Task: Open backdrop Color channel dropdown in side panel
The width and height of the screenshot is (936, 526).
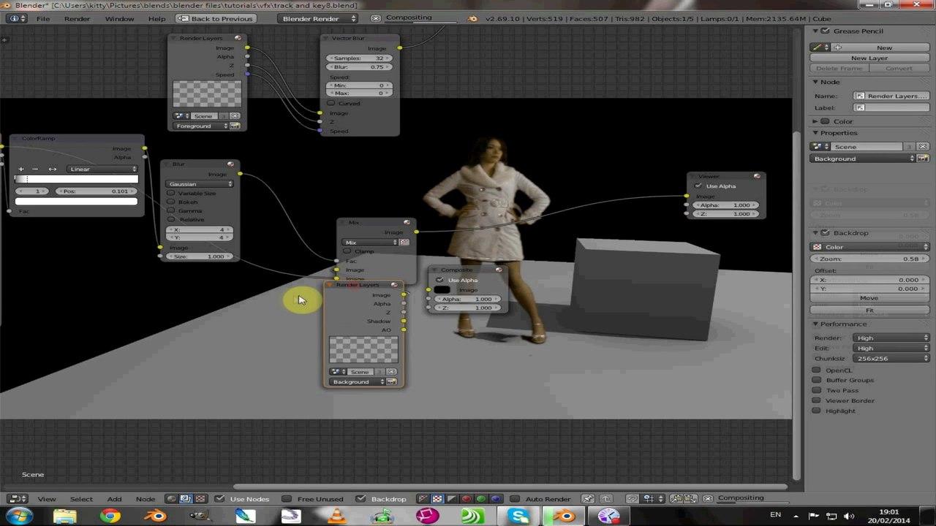Action: [869, 247]
